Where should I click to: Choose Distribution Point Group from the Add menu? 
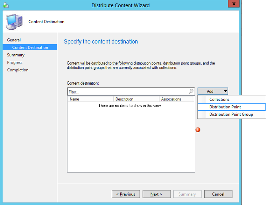(231, 114)
